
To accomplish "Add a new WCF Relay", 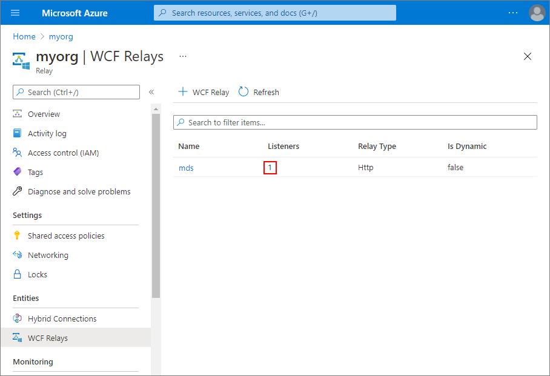I will [204, 92].
